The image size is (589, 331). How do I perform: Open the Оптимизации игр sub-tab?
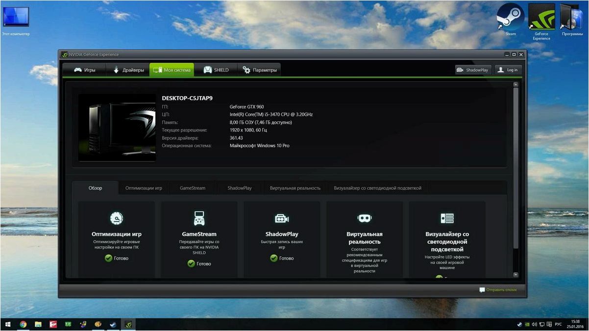[144, 188]
